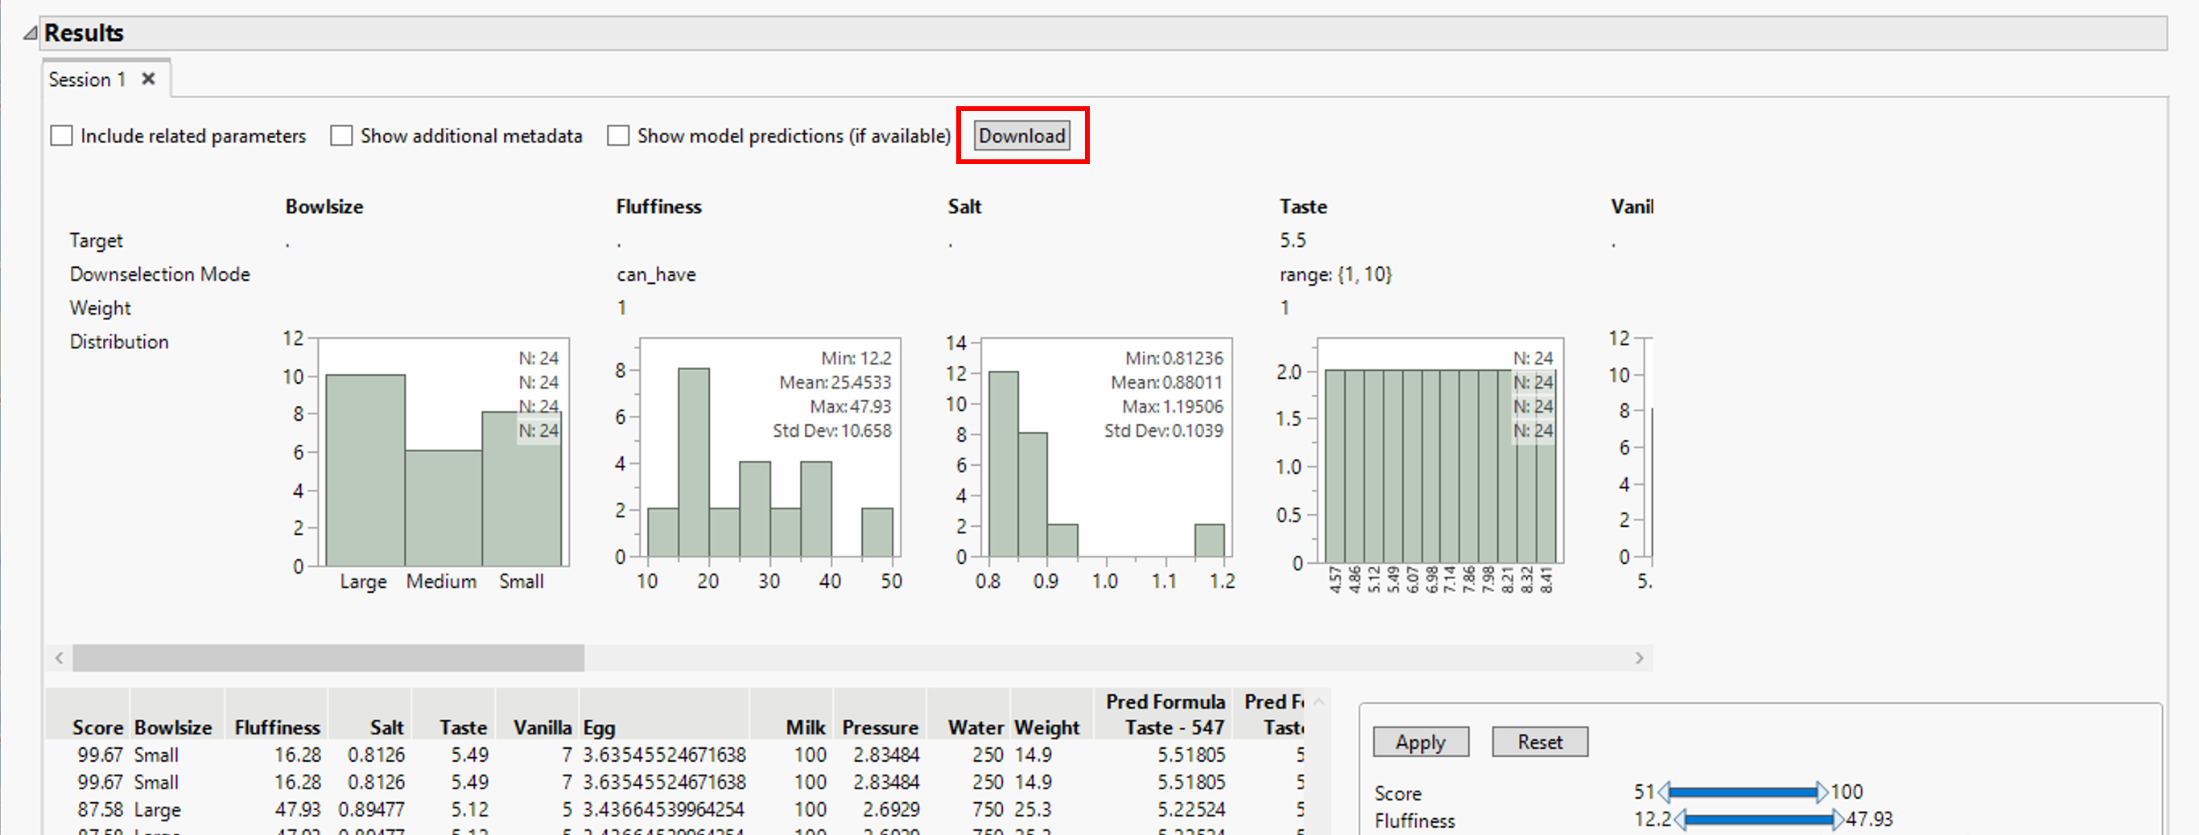Click tallest bar in Salt histogram
The image size is (2199, 835).
tap(1003, 464)
